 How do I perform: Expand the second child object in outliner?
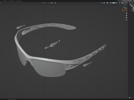pos(132,9)
